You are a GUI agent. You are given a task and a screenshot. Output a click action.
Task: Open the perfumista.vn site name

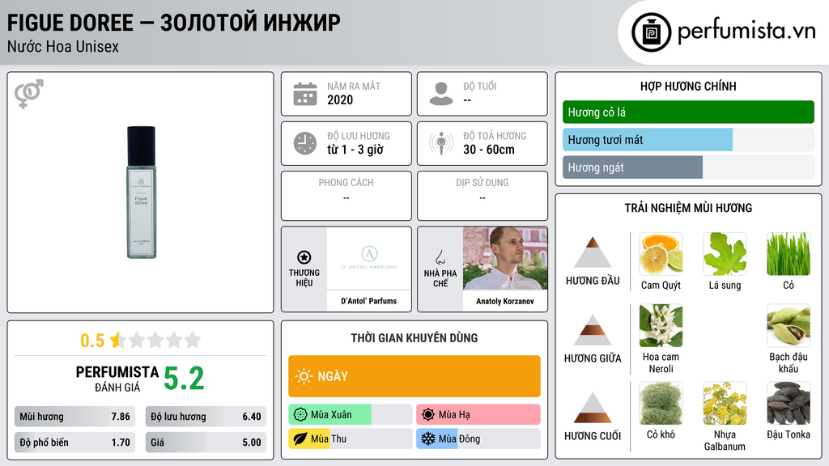coord(746,32)
